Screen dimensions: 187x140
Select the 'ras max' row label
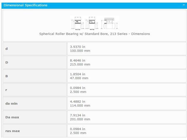(x=13, y=131)
